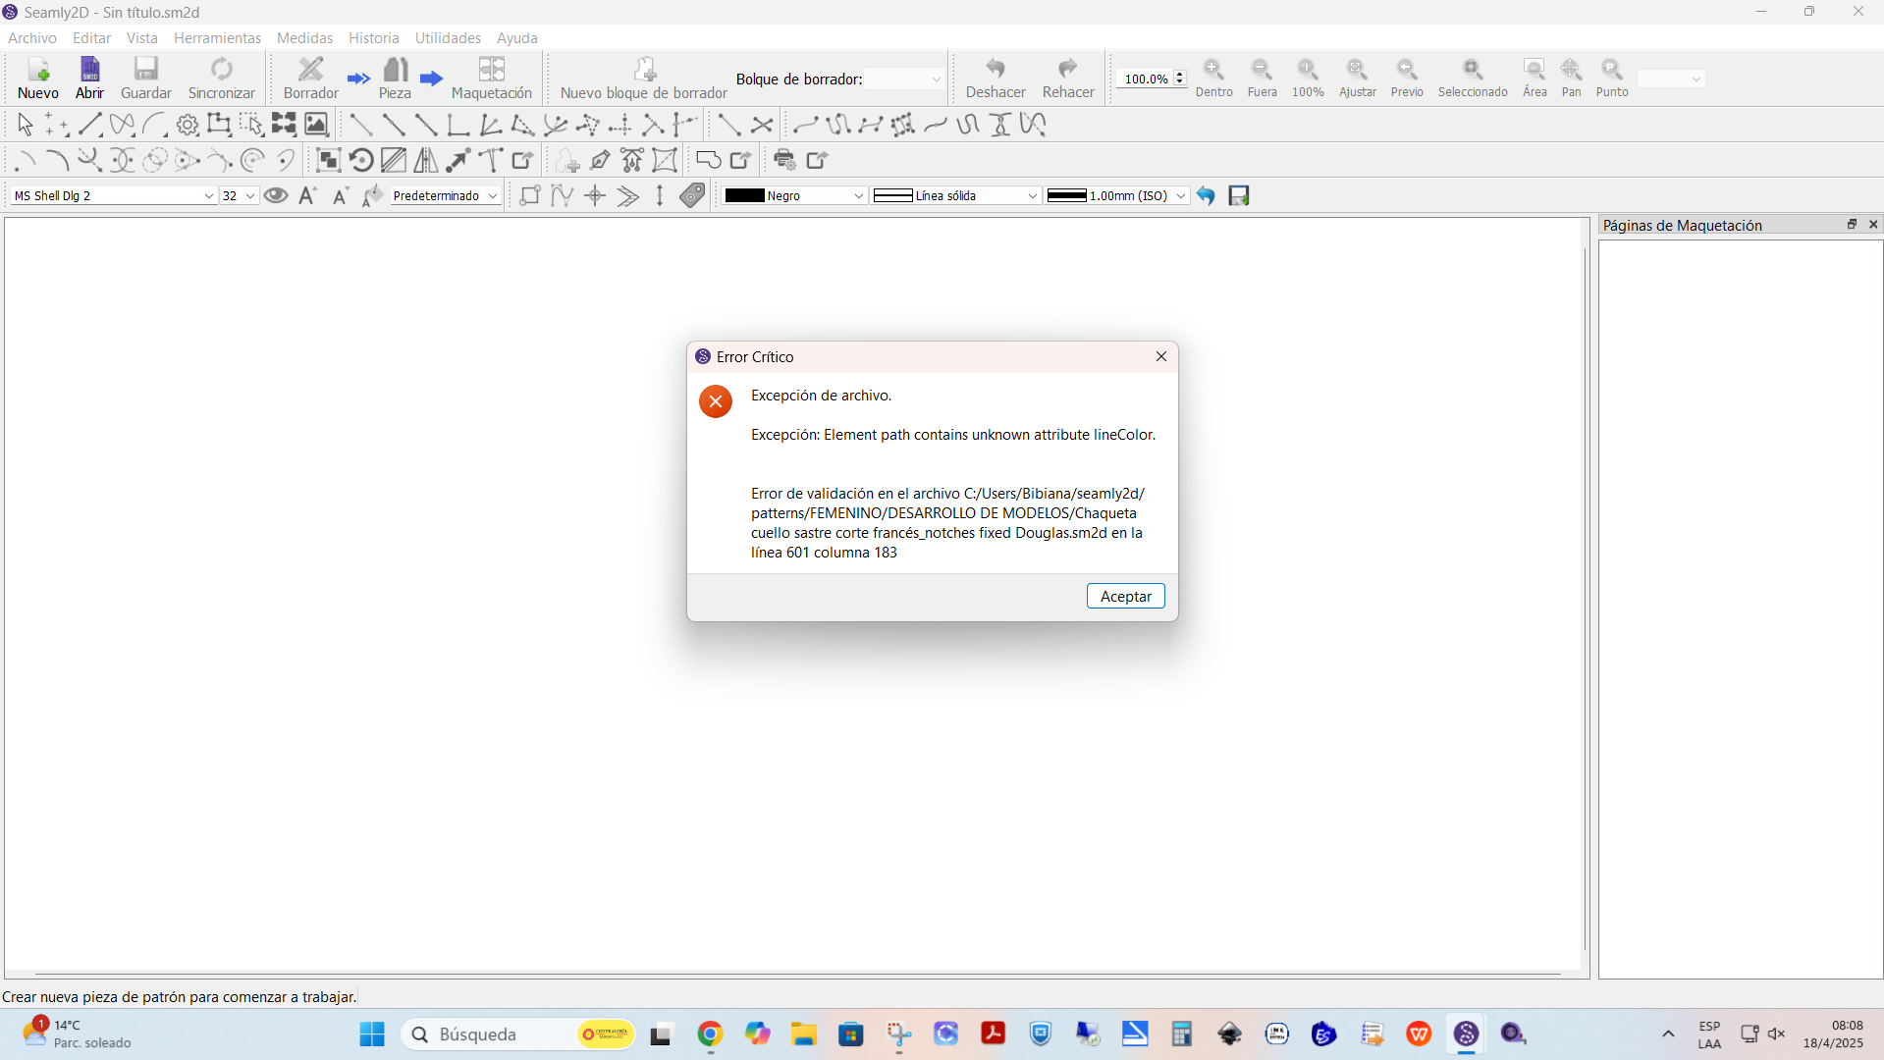Open the Ayuda menu
Screen dimensions: 1884x1060
516,37
